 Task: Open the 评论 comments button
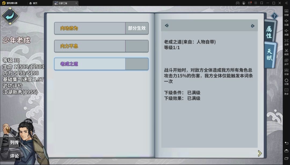(x=11, y=156)
